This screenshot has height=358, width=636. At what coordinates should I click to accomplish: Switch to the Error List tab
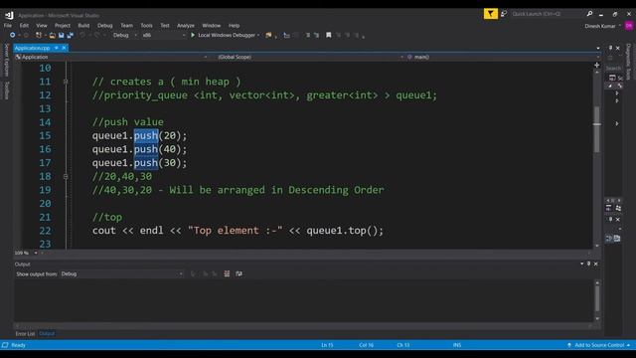(25, 334)
